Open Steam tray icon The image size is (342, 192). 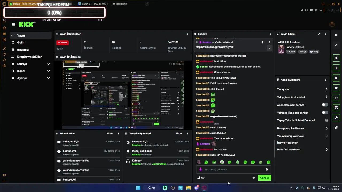[x=297, y=188]
